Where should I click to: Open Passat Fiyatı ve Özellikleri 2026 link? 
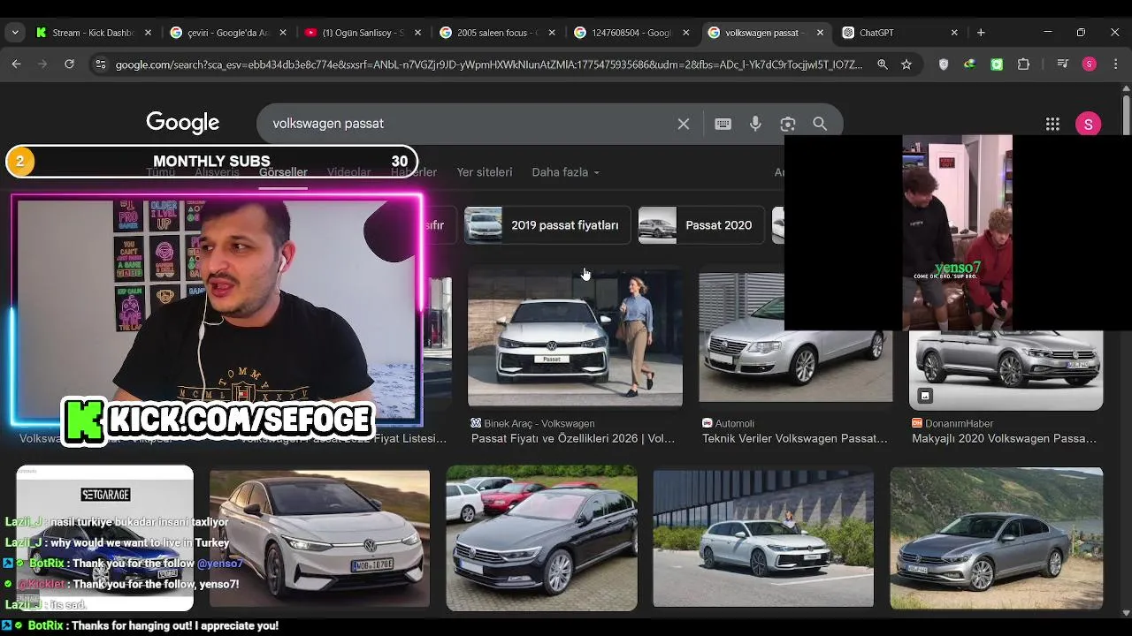click(x=573, y=438)
